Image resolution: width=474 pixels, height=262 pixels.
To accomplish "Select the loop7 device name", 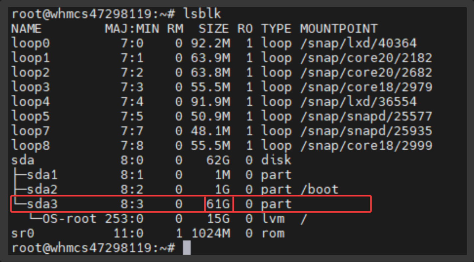I will click(x=31, y=131).
